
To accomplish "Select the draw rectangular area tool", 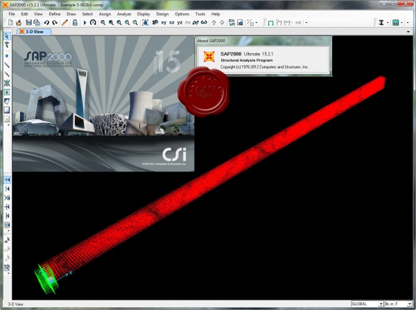I will [7, 110].
